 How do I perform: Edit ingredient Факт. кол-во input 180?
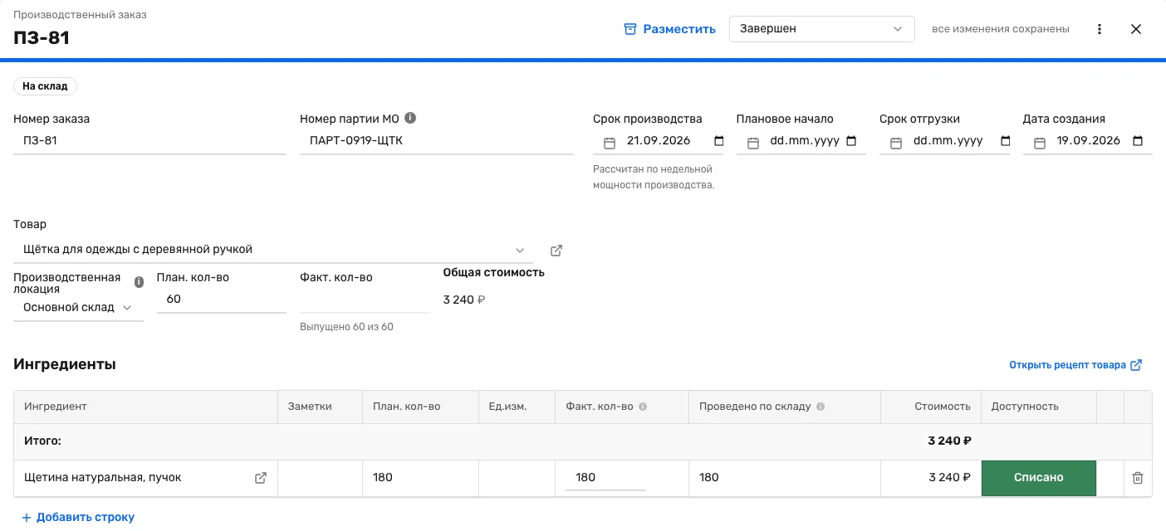605,478
